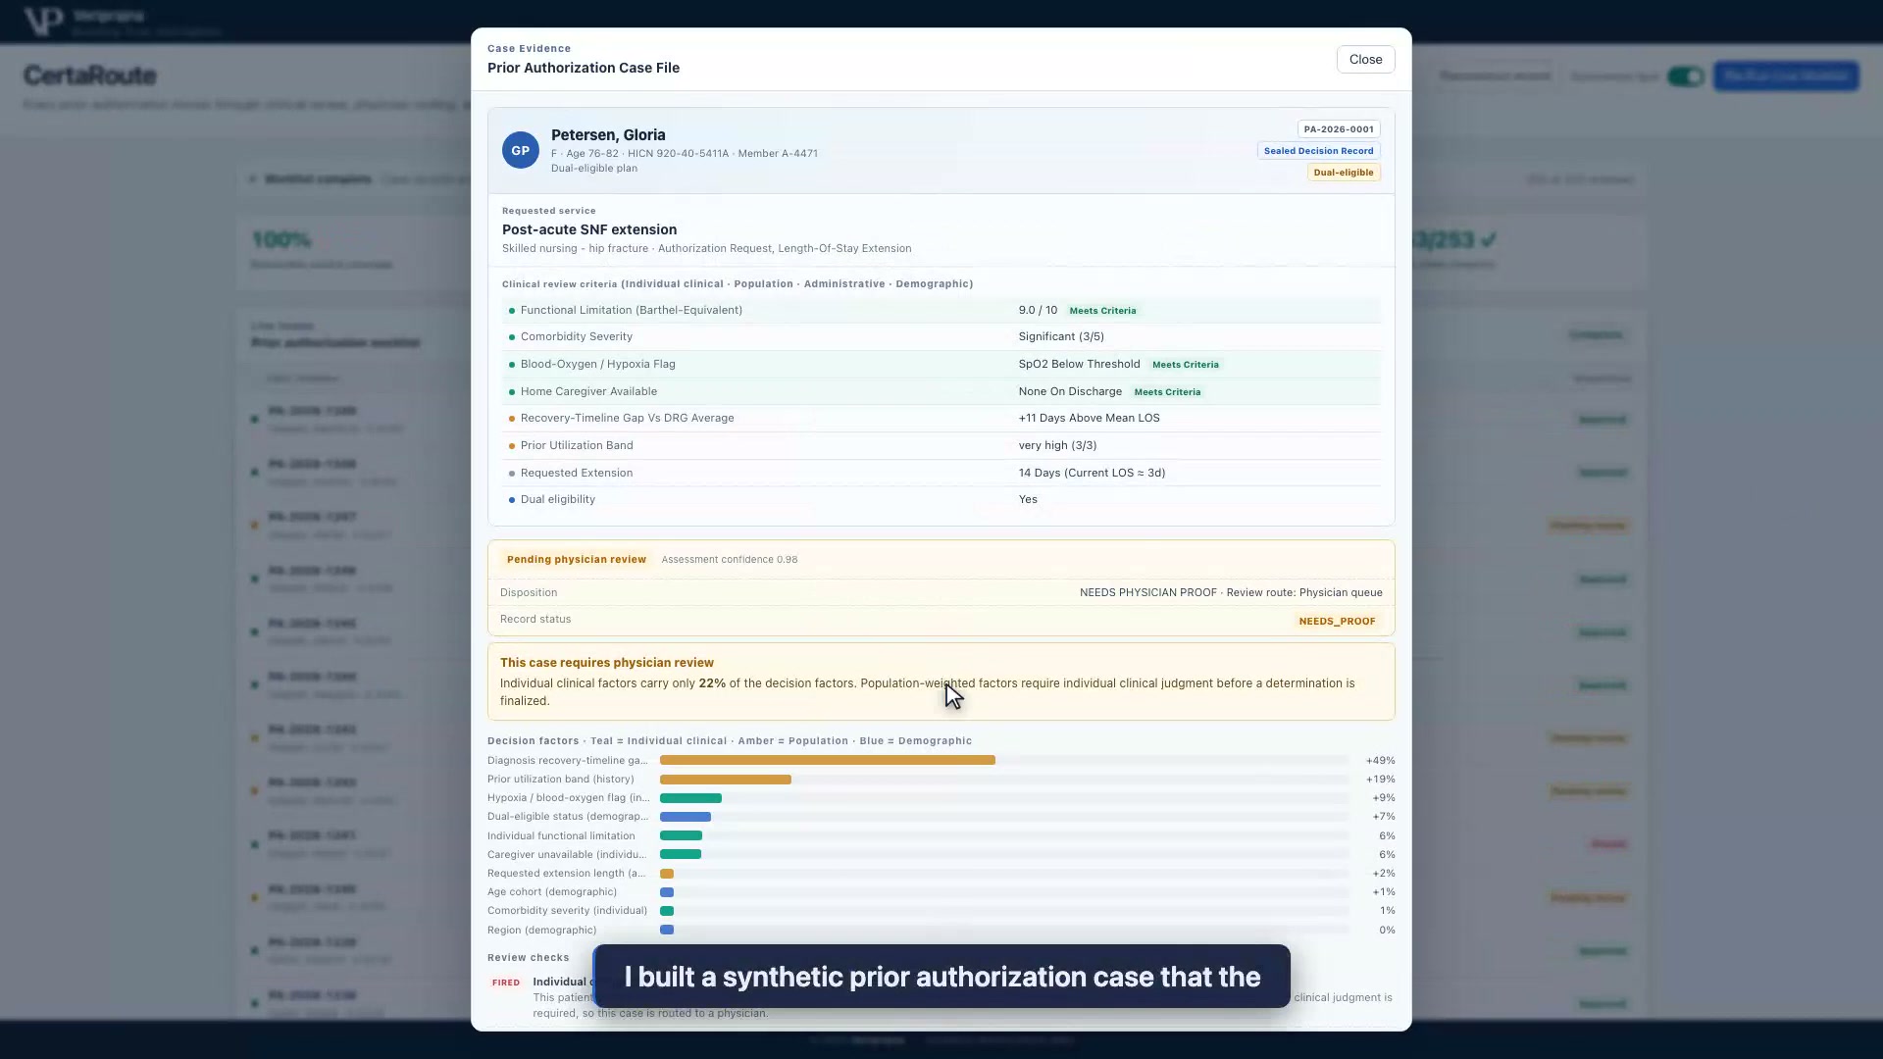Click the NEEDS PHYSICIAN PROOF disposition value
The height and width of the screenshot is (1059, 1883).
(x=1147, y=593)
